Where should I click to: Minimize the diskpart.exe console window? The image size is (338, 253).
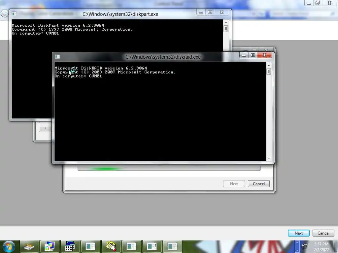tap(201, 13)
